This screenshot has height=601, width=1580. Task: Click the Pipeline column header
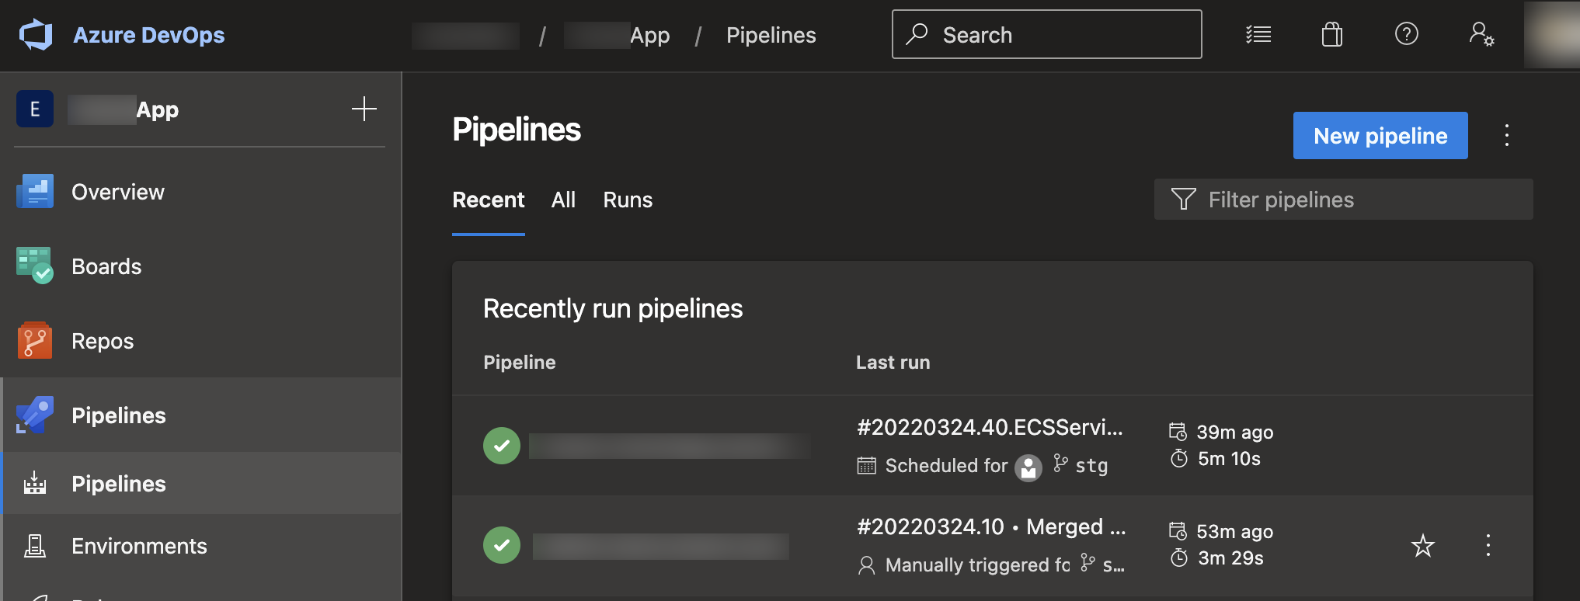coord(520,363)
